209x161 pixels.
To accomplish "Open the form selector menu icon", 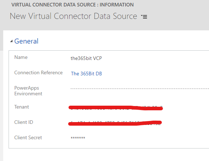I will (144, 17).
